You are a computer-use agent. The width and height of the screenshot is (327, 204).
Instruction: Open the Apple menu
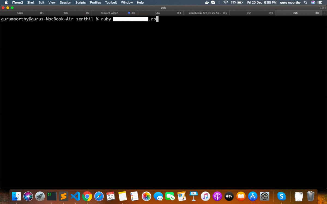click(6, 2)
